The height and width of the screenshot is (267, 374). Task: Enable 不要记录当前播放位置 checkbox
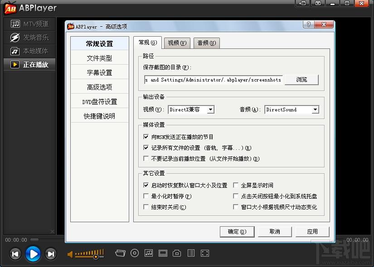point(146,158)
